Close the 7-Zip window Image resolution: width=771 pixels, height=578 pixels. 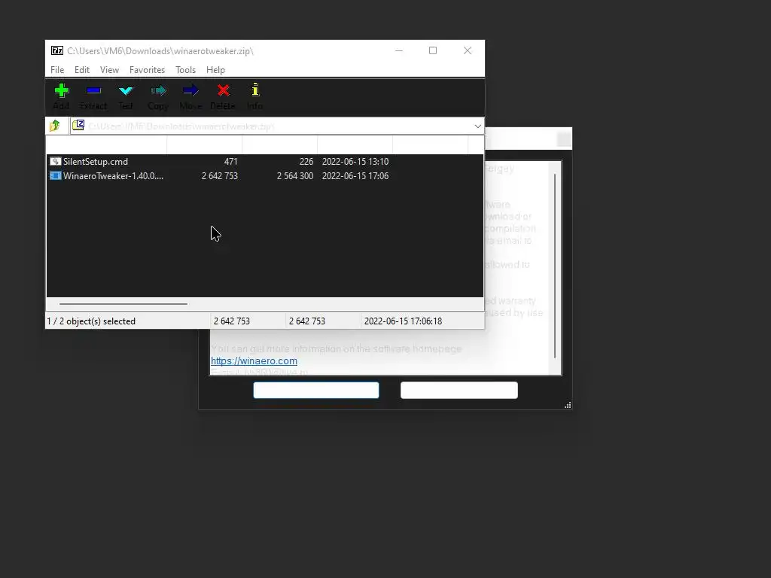pyautogui.click(x=467, y=50)
